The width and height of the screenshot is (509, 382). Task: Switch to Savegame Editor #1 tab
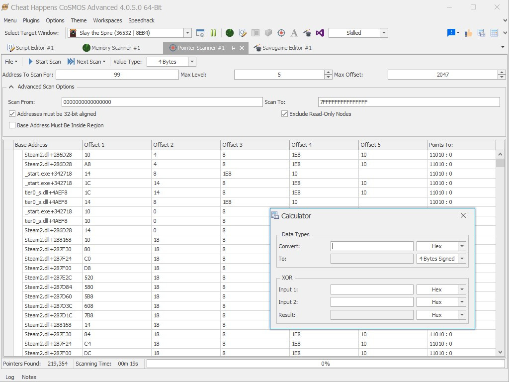click(283, 48)
